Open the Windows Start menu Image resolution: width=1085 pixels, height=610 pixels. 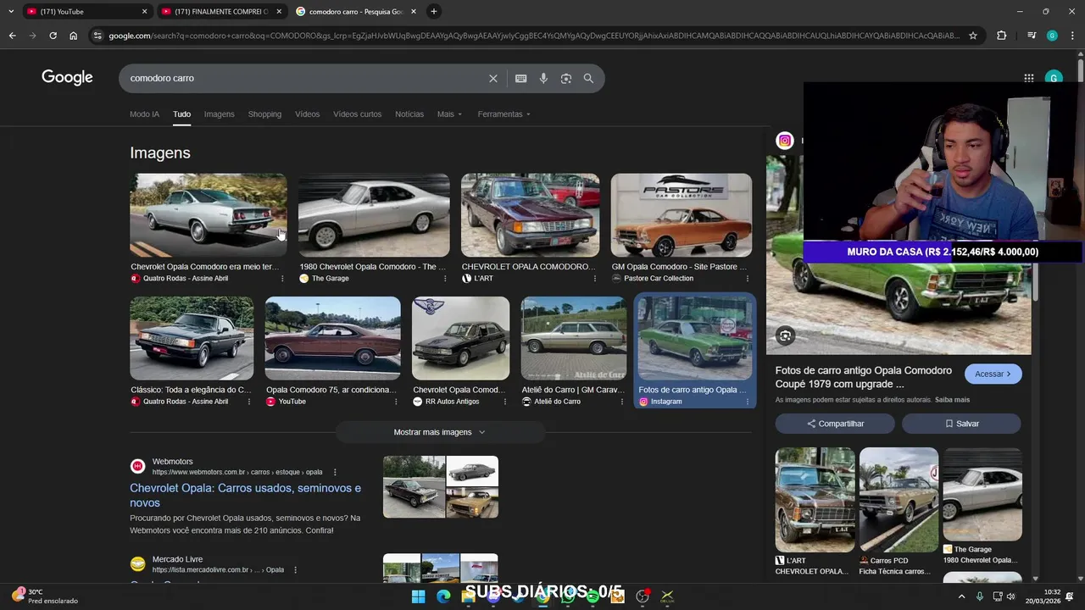418,596
